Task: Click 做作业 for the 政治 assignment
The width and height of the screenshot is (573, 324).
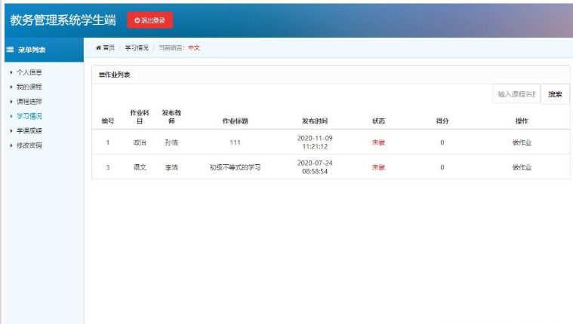Action: click(x=522, y=142)
